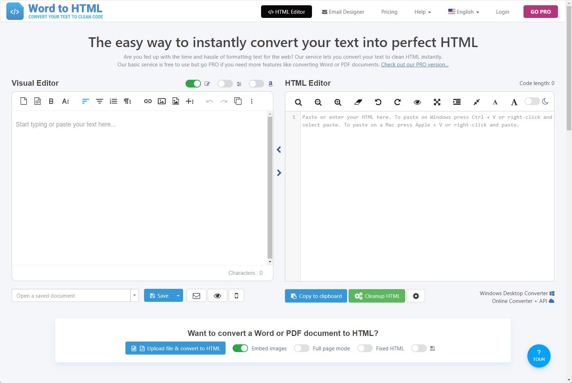Open the English language dropdown

(x=463, y=12)
